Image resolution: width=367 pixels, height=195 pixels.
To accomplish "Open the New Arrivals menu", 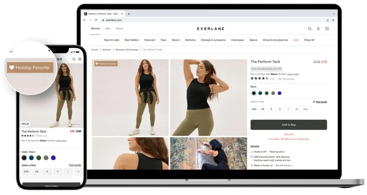I will point(111,40).
